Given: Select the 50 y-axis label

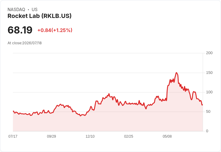Looking at the screenshot, I should tap(208, 112).
